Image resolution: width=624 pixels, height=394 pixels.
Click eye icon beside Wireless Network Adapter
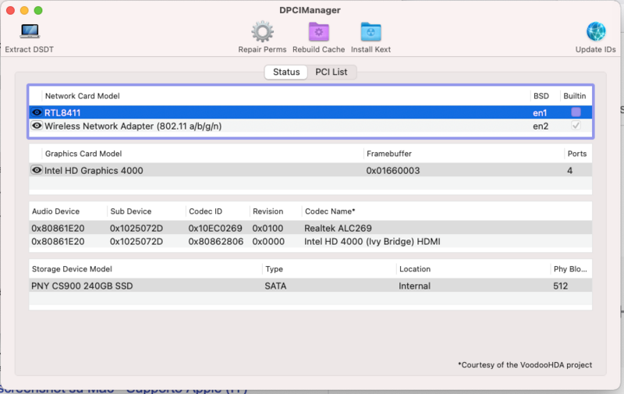tap(37, 126)
